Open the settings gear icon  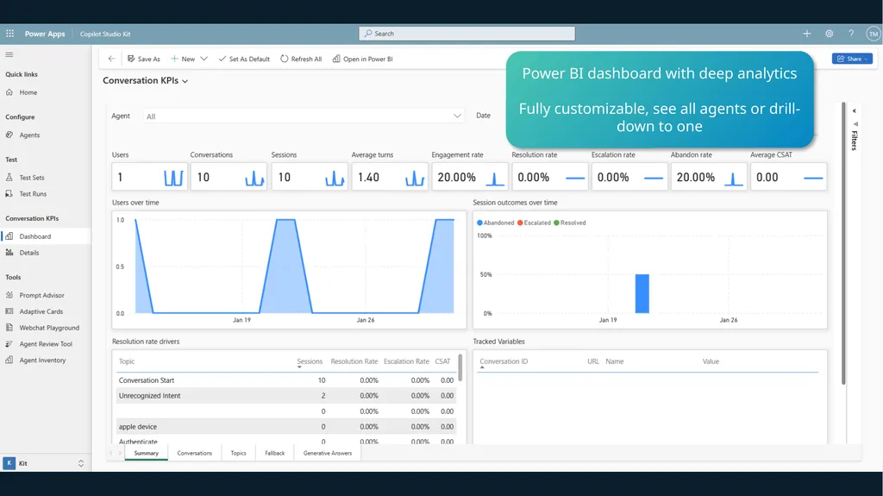[x=829, y=34]
